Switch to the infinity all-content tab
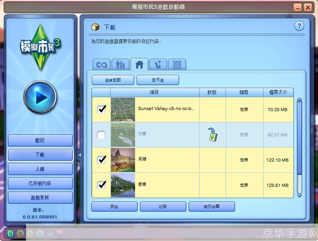 [x=101, y=65]
